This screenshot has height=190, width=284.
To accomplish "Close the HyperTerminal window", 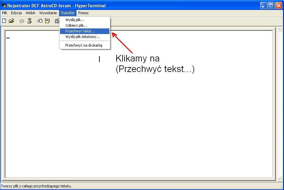I will click(x=279, y=5).
